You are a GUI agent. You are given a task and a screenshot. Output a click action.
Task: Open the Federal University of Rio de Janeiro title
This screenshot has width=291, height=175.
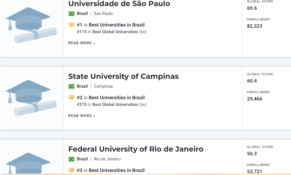coord(136,149)
